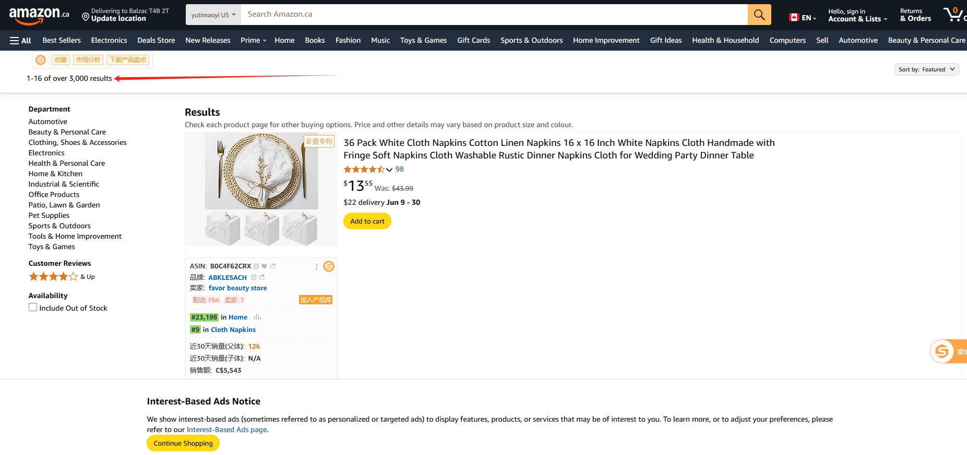Open the three-dot menu in product info panel
The image size is (967, 455).
[x=316, y=267]
